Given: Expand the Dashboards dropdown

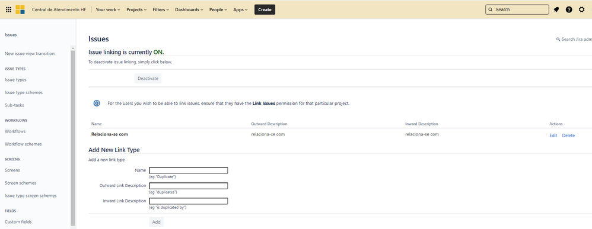Looking at the screenshot, I should coord(189,10).
